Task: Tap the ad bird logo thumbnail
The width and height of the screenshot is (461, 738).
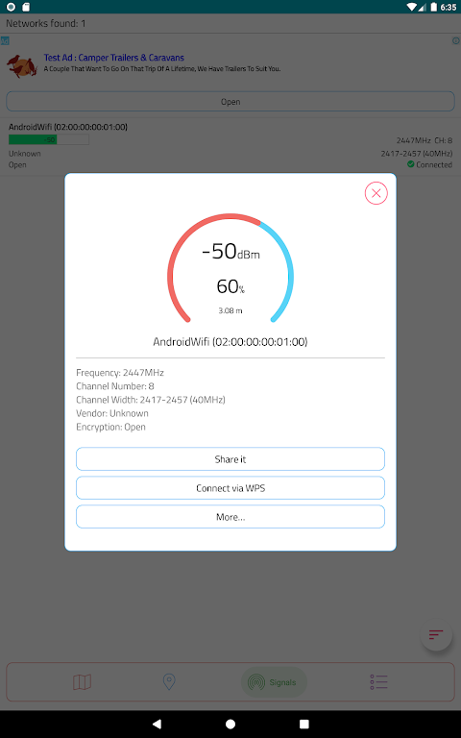Action: tap(22, 66)
